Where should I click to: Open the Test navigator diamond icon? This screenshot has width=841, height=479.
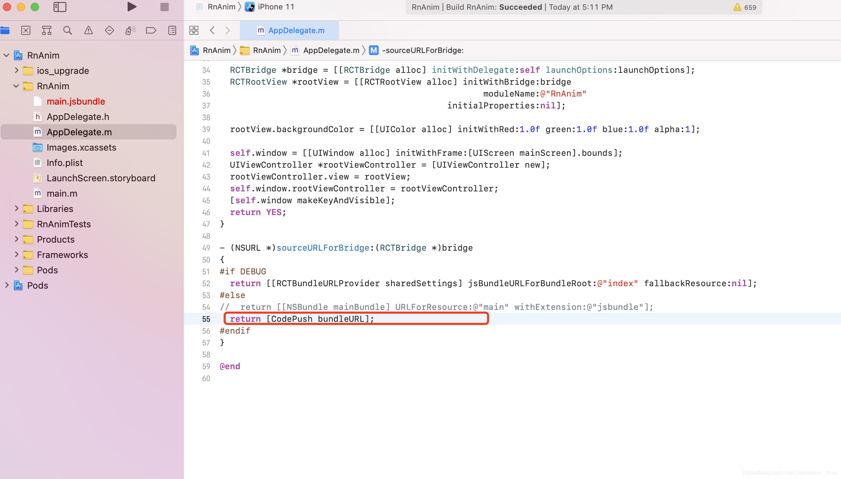click(x=109, y=30)
